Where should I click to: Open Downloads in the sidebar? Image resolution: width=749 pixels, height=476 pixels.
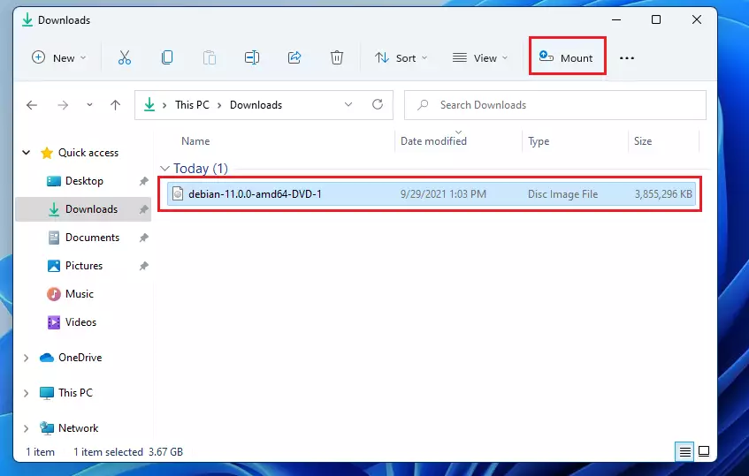point(91,209)
